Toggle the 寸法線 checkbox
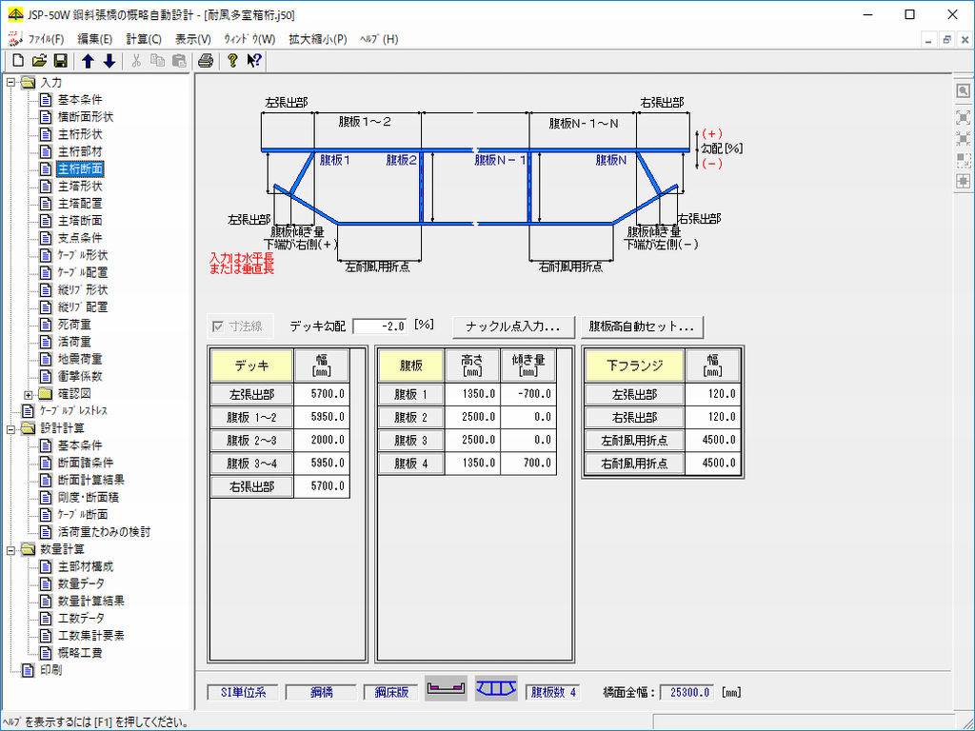Viewport: 975px width, 731px height. pyautogui.click(x=217, y=326)
